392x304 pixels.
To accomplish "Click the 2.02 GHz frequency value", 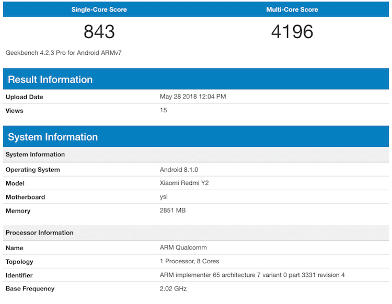I will pyautogui.click(x=173, y=289).
